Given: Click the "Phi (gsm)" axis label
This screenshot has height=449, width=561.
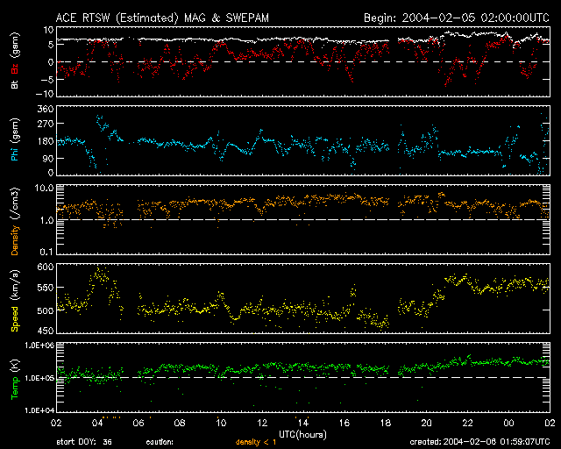Looking at the screenshot, I should coord(15,139).
